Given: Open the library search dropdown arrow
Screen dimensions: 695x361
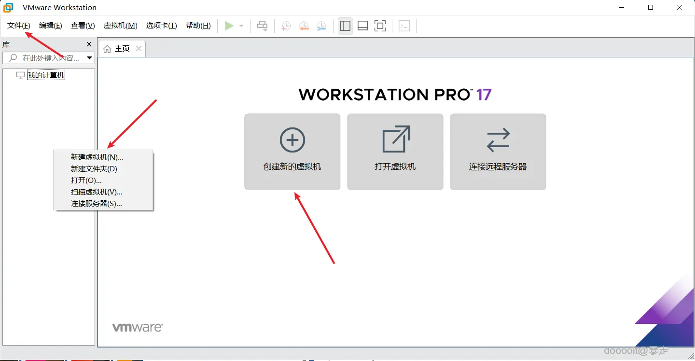Looking at the screenshot, I should (x=90, y=57).
